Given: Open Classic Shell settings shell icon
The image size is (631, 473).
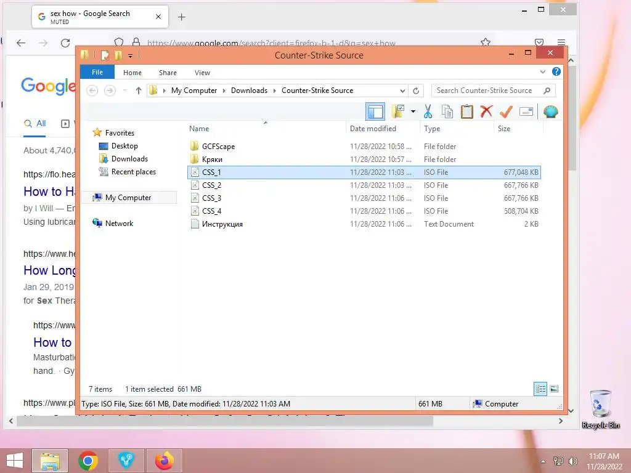Looking at the screenshot, I should 550,111.
